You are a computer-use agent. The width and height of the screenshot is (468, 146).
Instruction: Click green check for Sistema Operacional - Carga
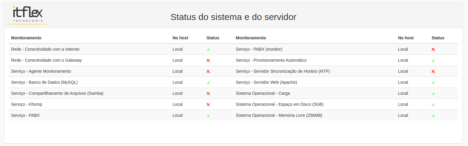(x=433, y=94)
